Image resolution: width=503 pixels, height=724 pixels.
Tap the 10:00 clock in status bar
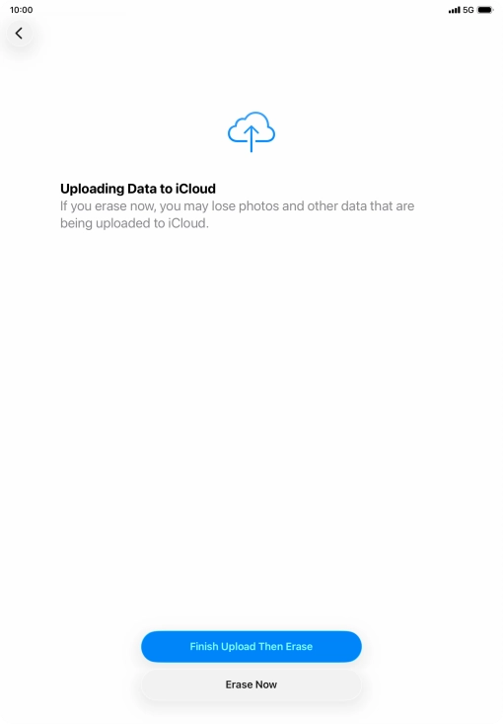point(22,10)
